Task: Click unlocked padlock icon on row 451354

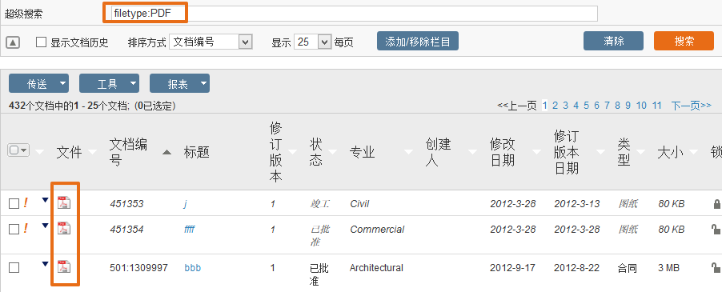Action: (716, 229)
